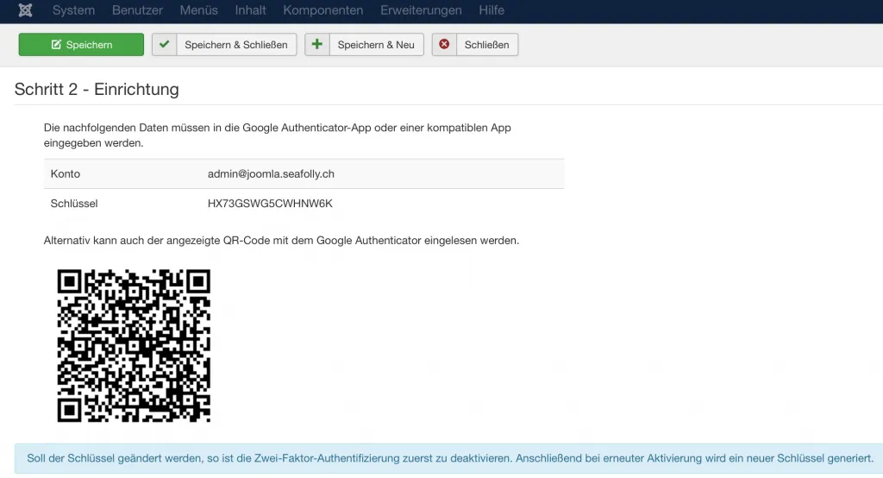
Task: Open the Benutzer menu
Action: [x=137, y=10]
